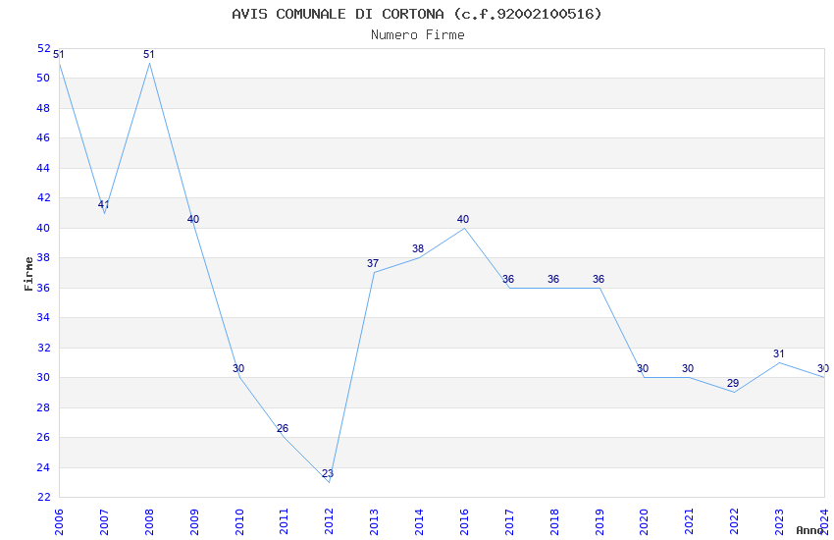Click y-axis tick value 24

pyautogui.click(x=43, y=467)
